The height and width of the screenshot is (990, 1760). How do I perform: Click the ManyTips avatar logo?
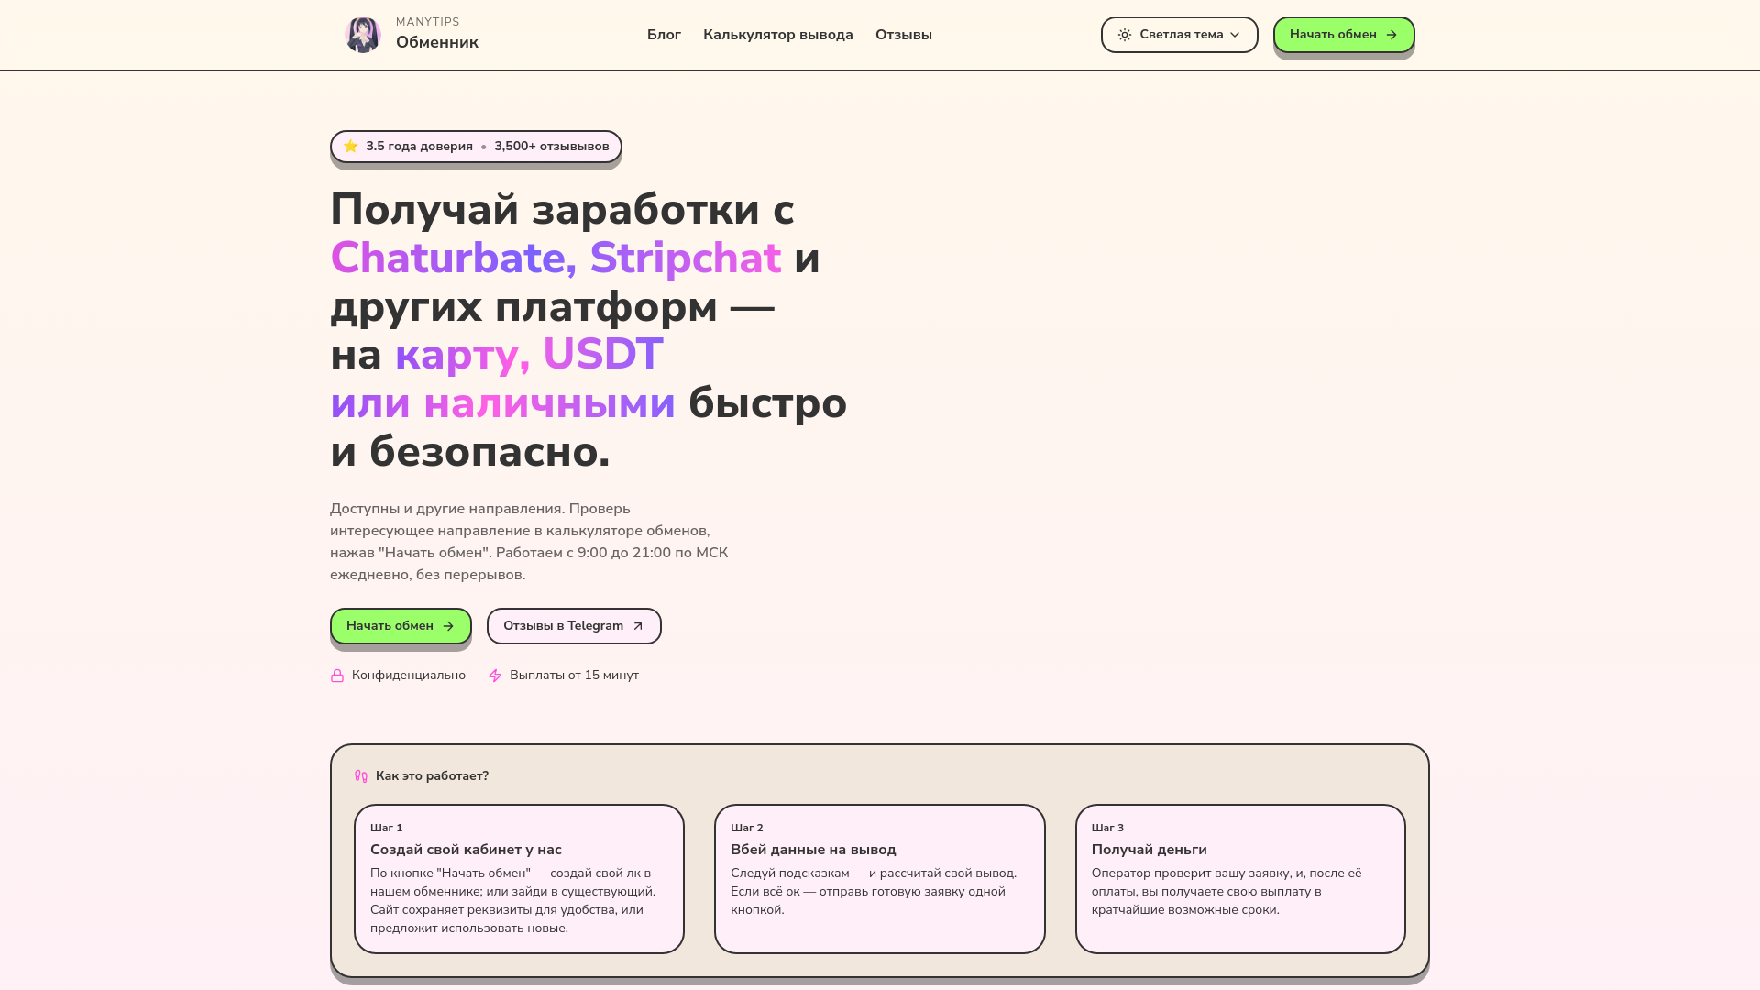click(363, 35)
